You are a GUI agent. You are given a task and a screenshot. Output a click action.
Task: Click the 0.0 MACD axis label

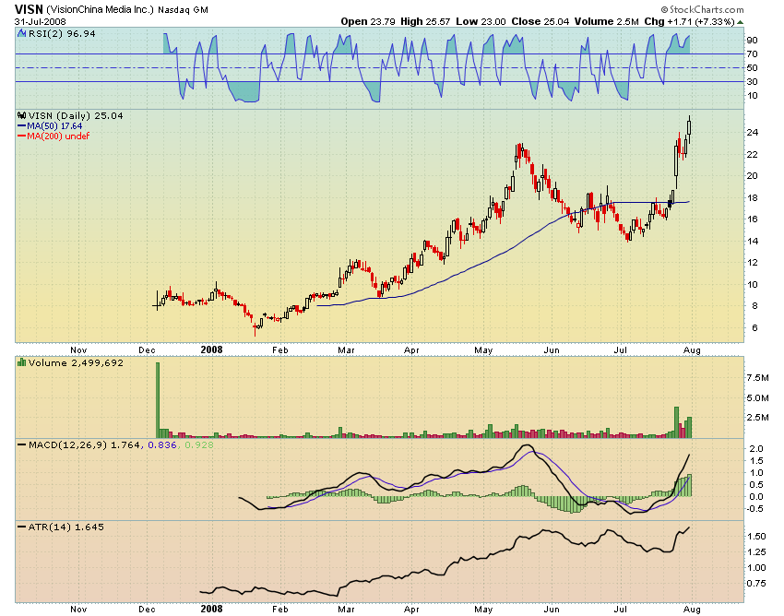click(757, 497)
